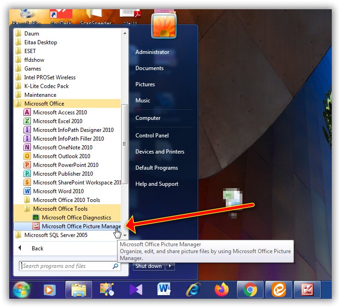Open Microsoft OneNote 2010
This screenshot has height=308, width=341.
[x=62, y=148]
